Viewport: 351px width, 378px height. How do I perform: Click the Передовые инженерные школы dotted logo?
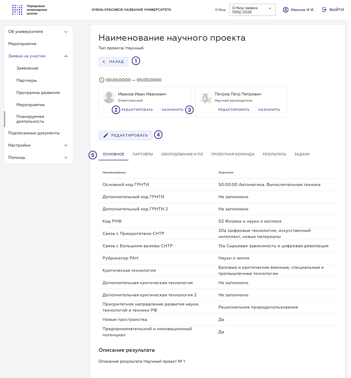point(17,10)
